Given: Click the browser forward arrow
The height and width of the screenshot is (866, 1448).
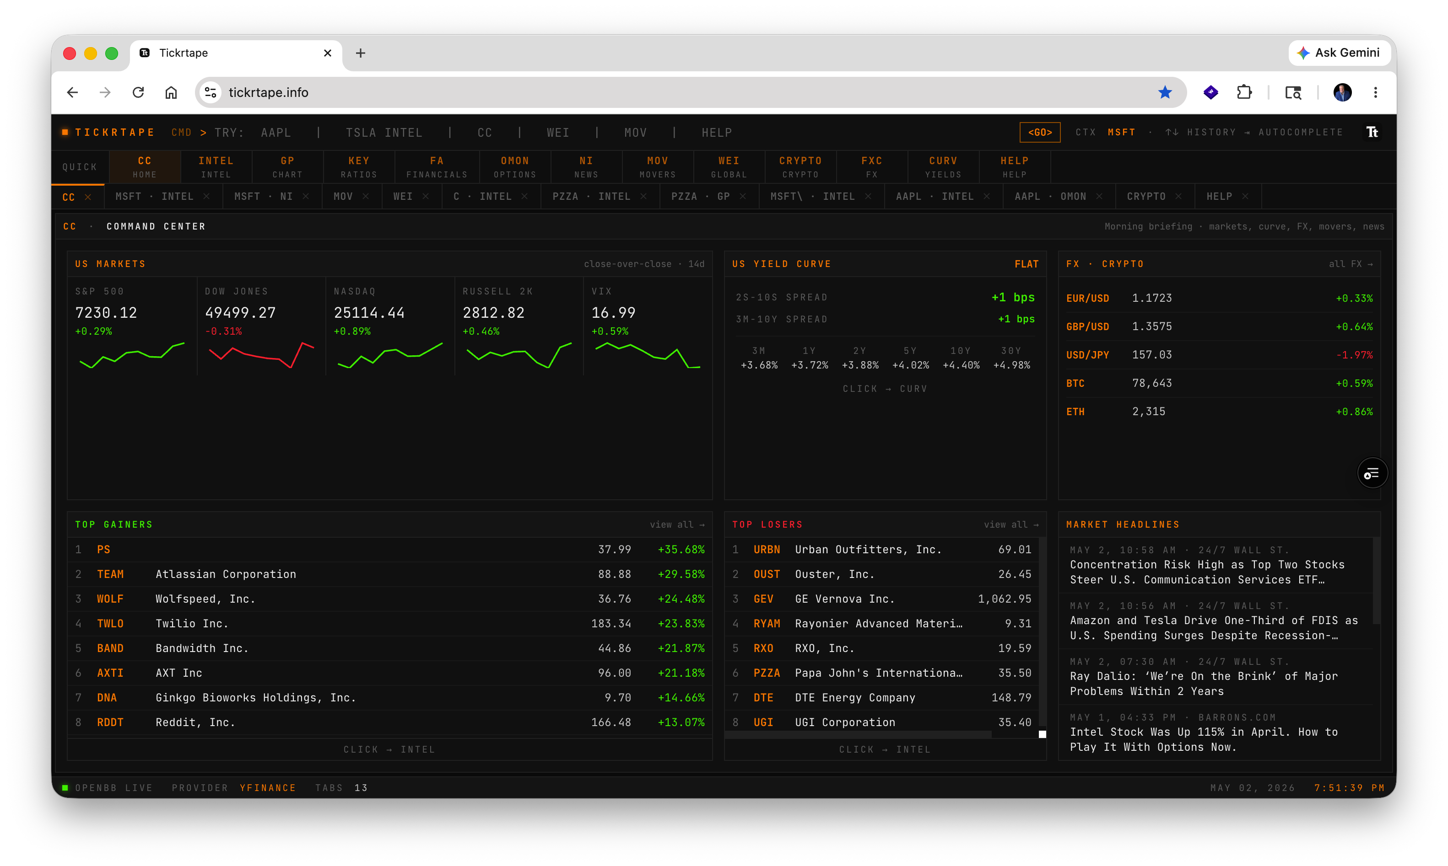Looking at the screenshot, I should pos(105,92).
